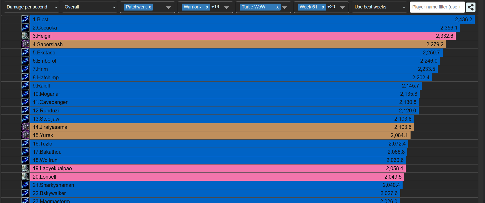Remove the Turtle WoW filter tag
The width and height of the screenshot is (485, 203).
[277, 7]
